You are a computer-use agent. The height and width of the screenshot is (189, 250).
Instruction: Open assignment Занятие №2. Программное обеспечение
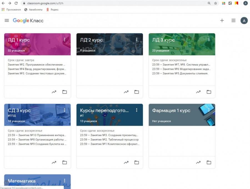click(x=36, y=65)
